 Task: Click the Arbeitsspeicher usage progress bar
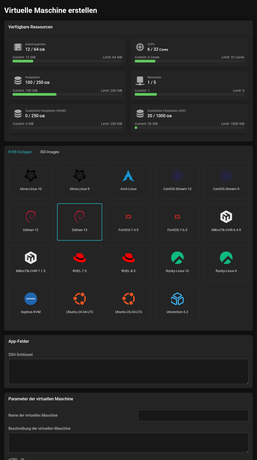pyautogui.click(x=67, y=61)
